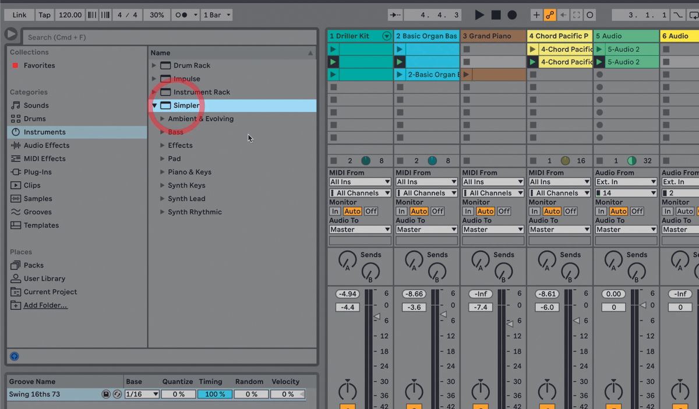699x409 pixels.
Task: Click track 3 Grand Piano clip stop square
Action: click(466, 161)
